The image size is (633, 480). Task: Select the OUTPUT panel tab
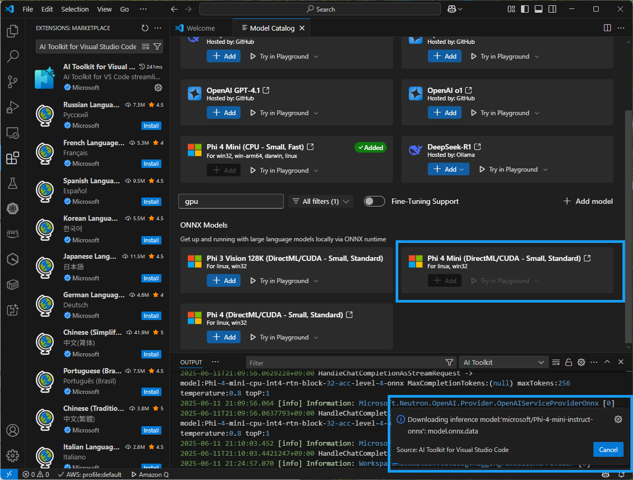click(191, 362)
